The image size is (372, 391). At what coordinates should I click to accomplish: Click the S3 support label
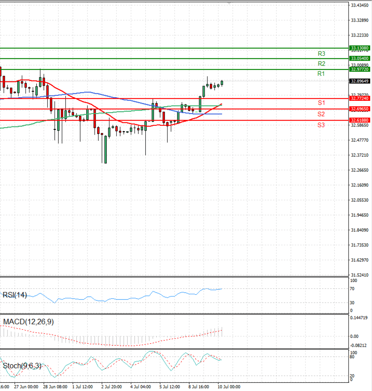coord(321,125)
